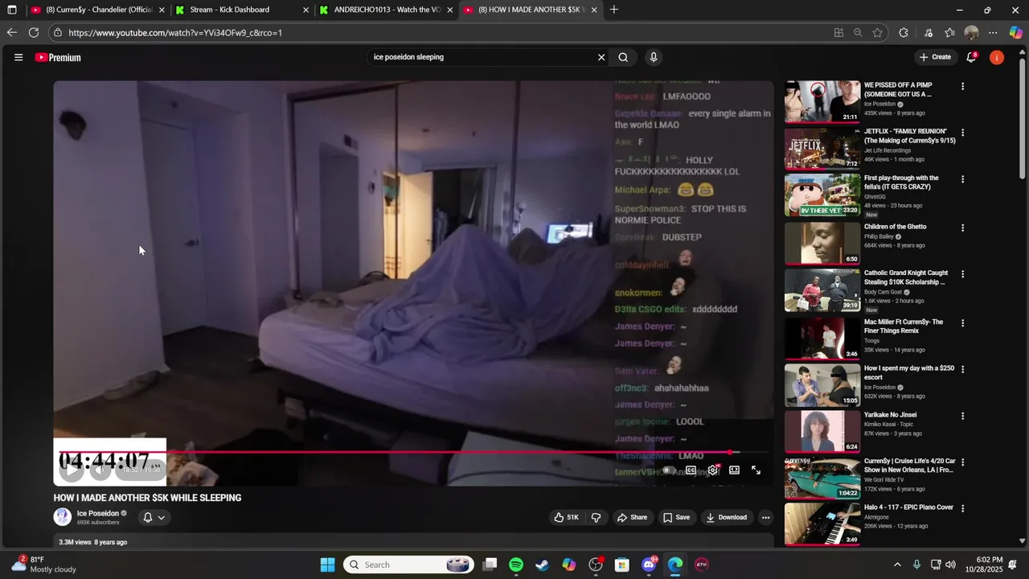This screenshot has height=579, width=1029.
Task: Open Discord from the taskbar
Action: click(x=649, y=565)
